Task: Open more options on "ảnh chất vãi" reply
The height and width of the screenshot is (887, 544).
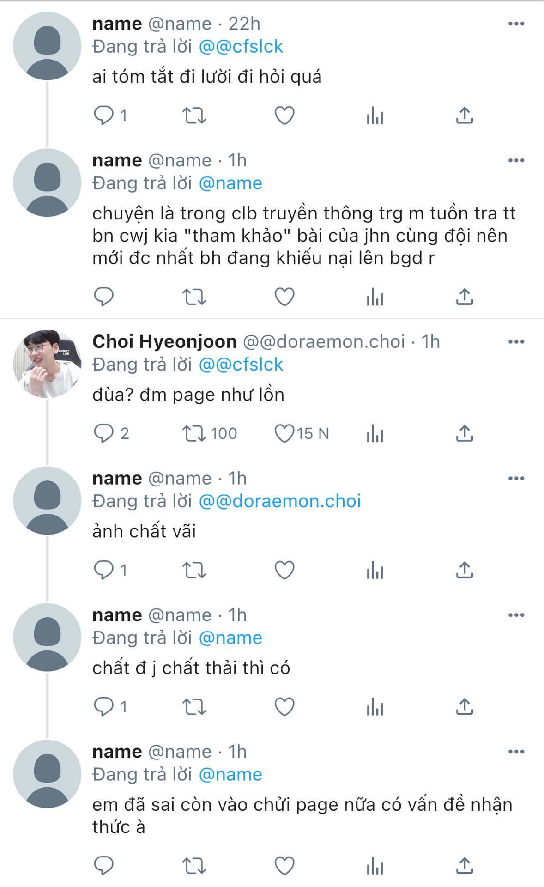Action: click(516, 479)
